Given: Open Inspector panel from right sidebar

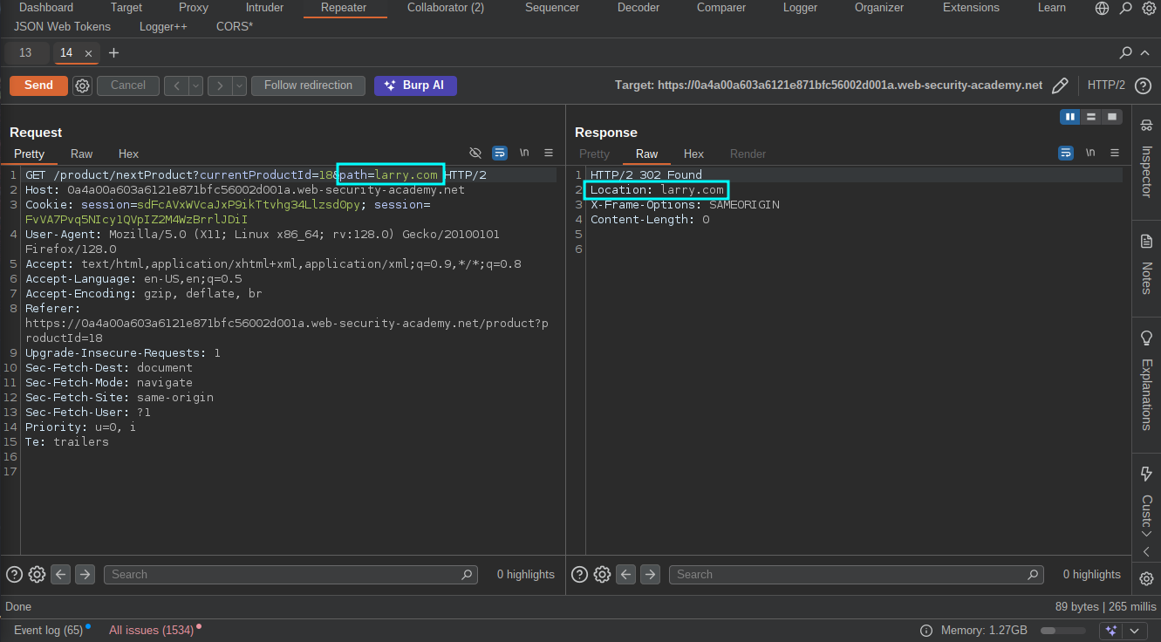Looking at the screenshot, I should (x=1146, y=160).
